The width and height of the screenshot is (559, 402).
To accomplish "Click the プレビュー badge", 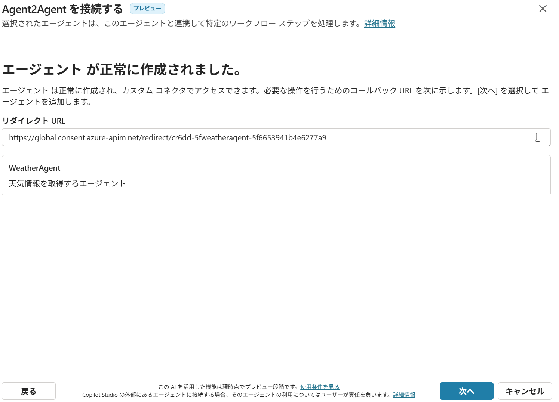I will [x=147, y=9].
